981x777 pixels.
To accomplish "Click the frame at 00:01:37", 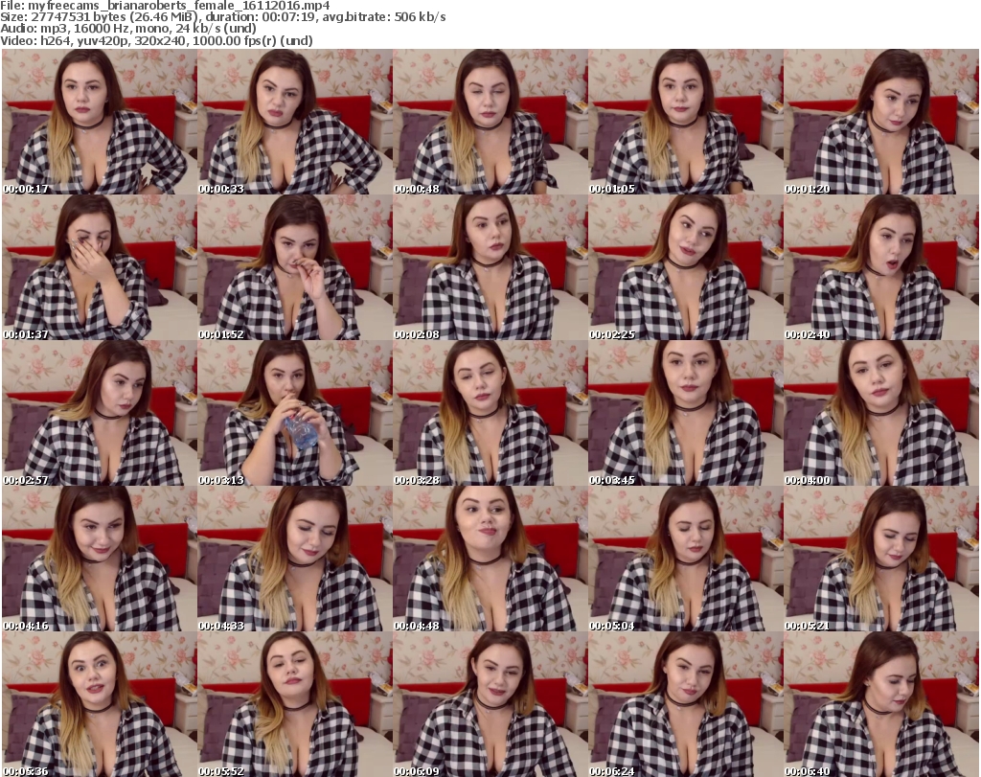I will click(x=99, y=267).
